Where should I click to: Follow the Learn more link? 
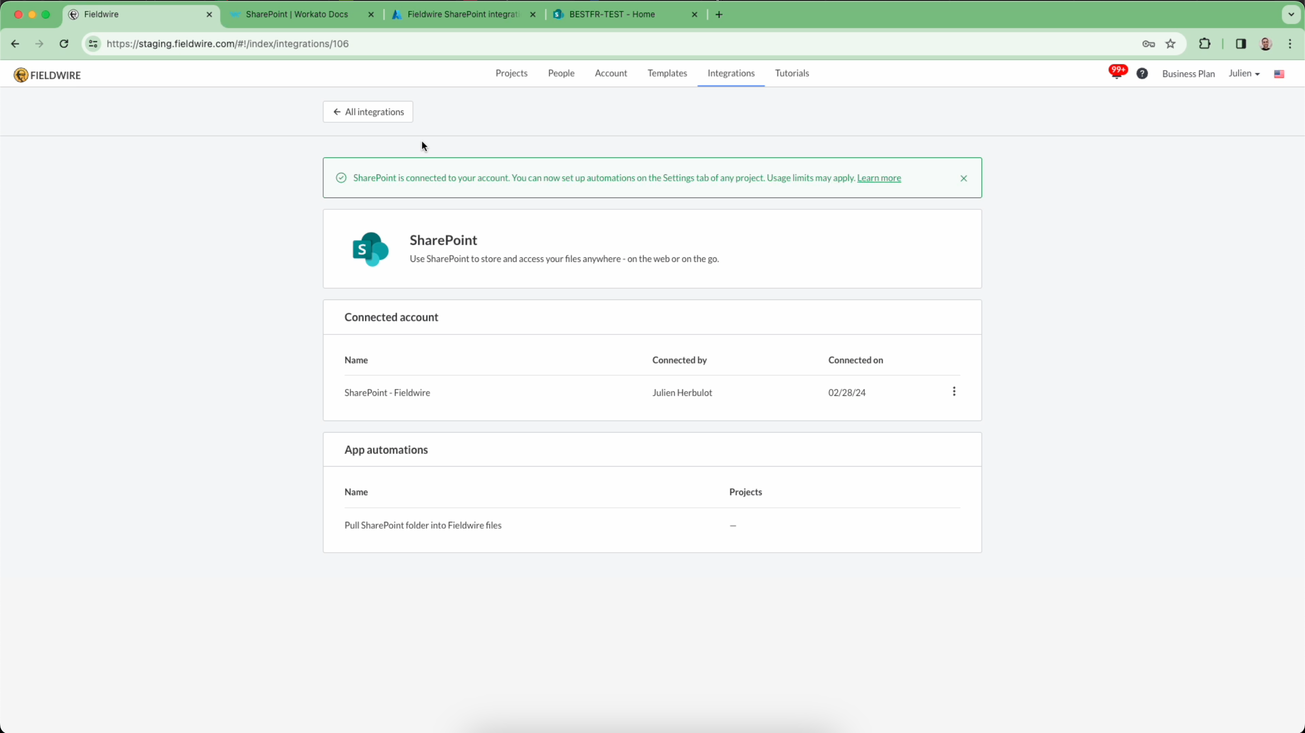(879, 178)
